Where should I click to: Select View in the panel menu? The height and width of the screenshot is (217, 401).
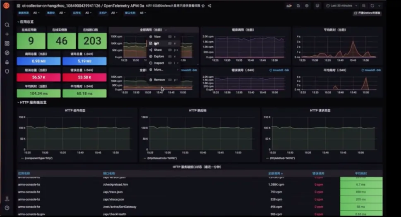163,37
